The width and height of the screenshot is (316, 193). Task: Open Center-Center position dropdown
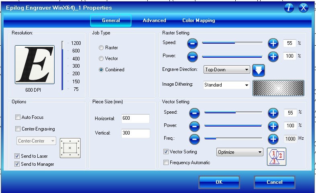click(x=36, y=141)
